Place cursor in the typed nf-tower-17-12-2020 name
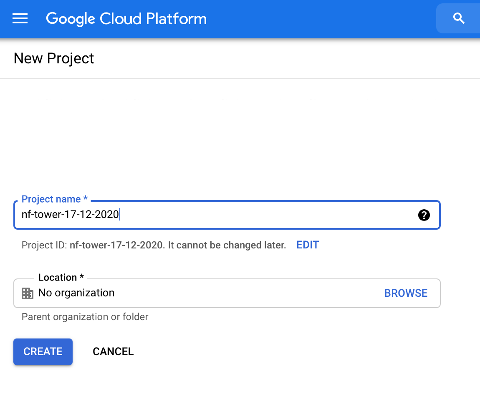Screen dimensions: 480x396 (70, 215)
